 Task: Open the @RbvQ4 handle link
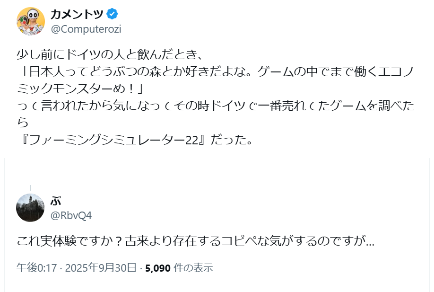click(x=71, y=216)
